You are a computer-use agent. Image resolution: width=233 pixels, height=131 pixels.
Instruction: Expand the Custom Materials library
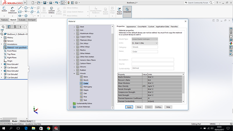pos(71,107)
